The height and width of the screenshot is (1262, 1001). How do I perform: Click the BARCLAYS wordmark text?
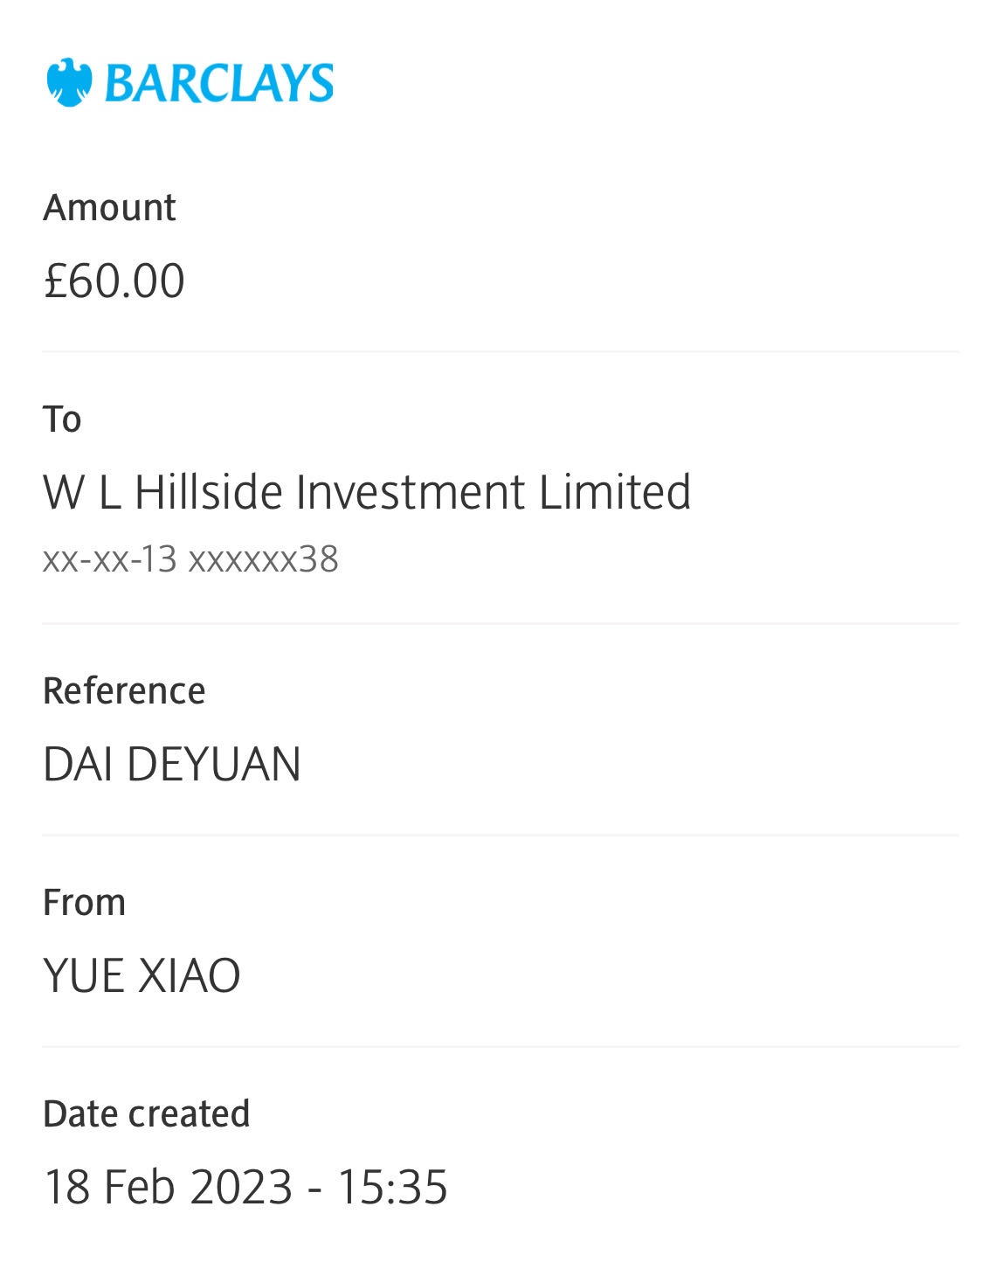point(218,84)
